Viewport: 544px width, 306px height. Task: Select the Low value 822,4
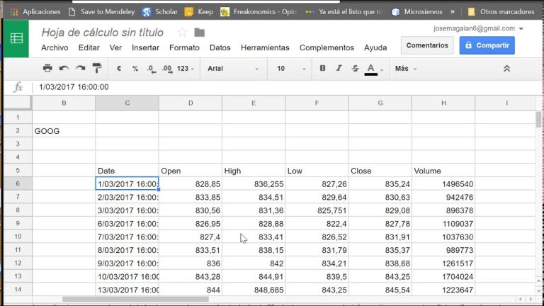(x=317, y=224)
